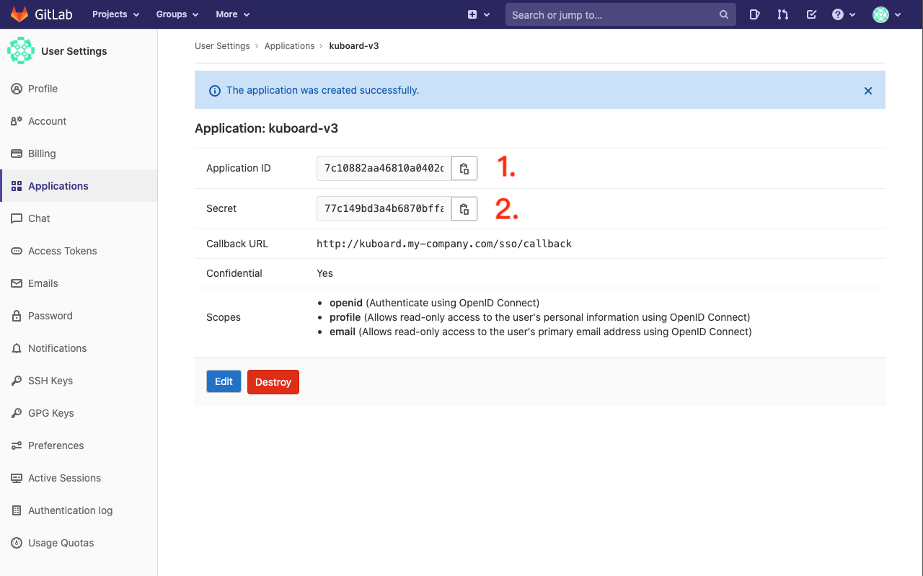The image size is (923, 576).
Task: Open Merge requests icon in top bar
Action: tap(782, 14)
